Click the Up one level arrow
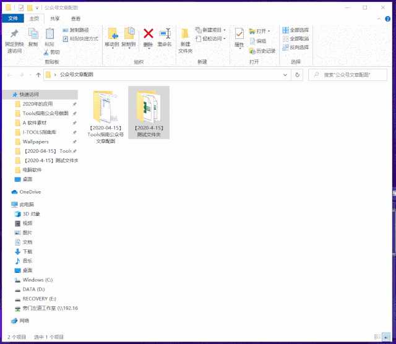The height and width of the screenshot is (344, 396). click(38, 75)
